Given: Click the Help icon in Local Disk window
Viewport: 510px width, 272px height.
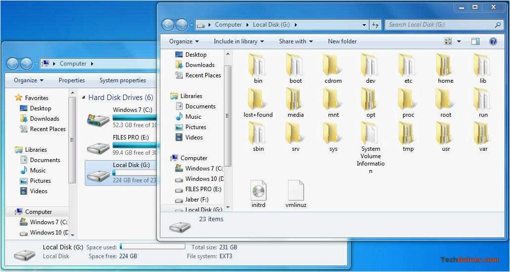Looking at the screenshot, I should click(x=493, y=41).
